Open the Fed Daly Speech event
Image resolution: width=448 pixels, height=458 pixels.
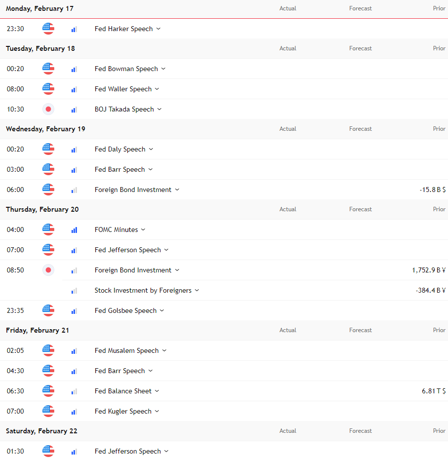point(120,149)
